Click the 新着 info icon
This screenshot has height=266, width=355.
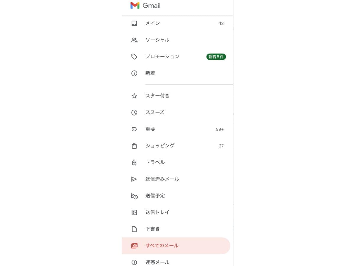pyautogui.click(x=134, y=73)
